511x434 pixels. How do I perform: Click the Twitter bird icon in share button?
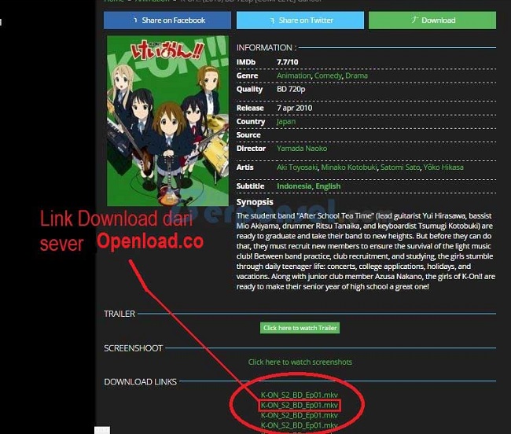(x=273, y=20)
